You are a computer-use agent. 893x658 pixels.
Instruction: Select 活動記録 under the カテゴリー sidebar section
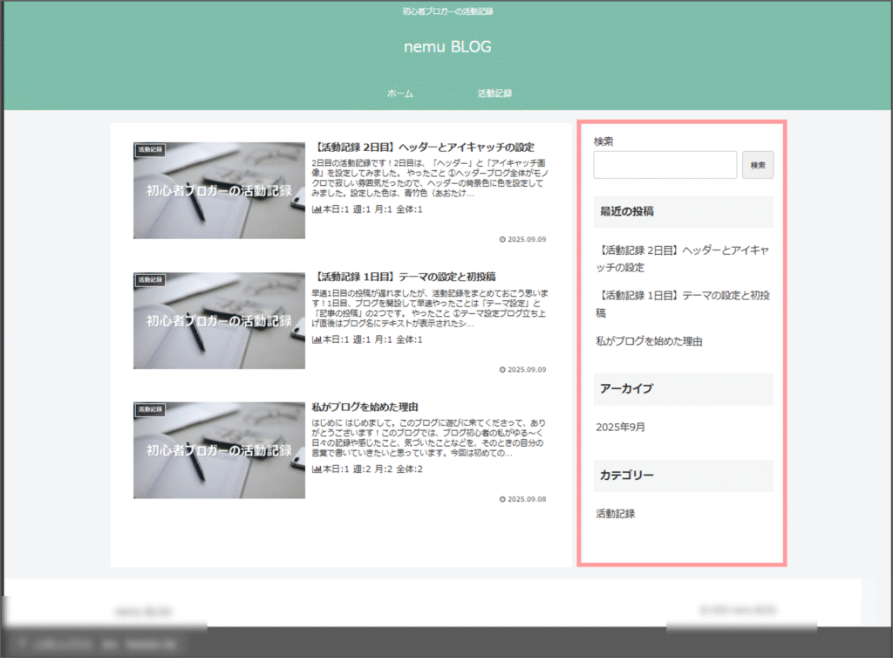point(616,513)
